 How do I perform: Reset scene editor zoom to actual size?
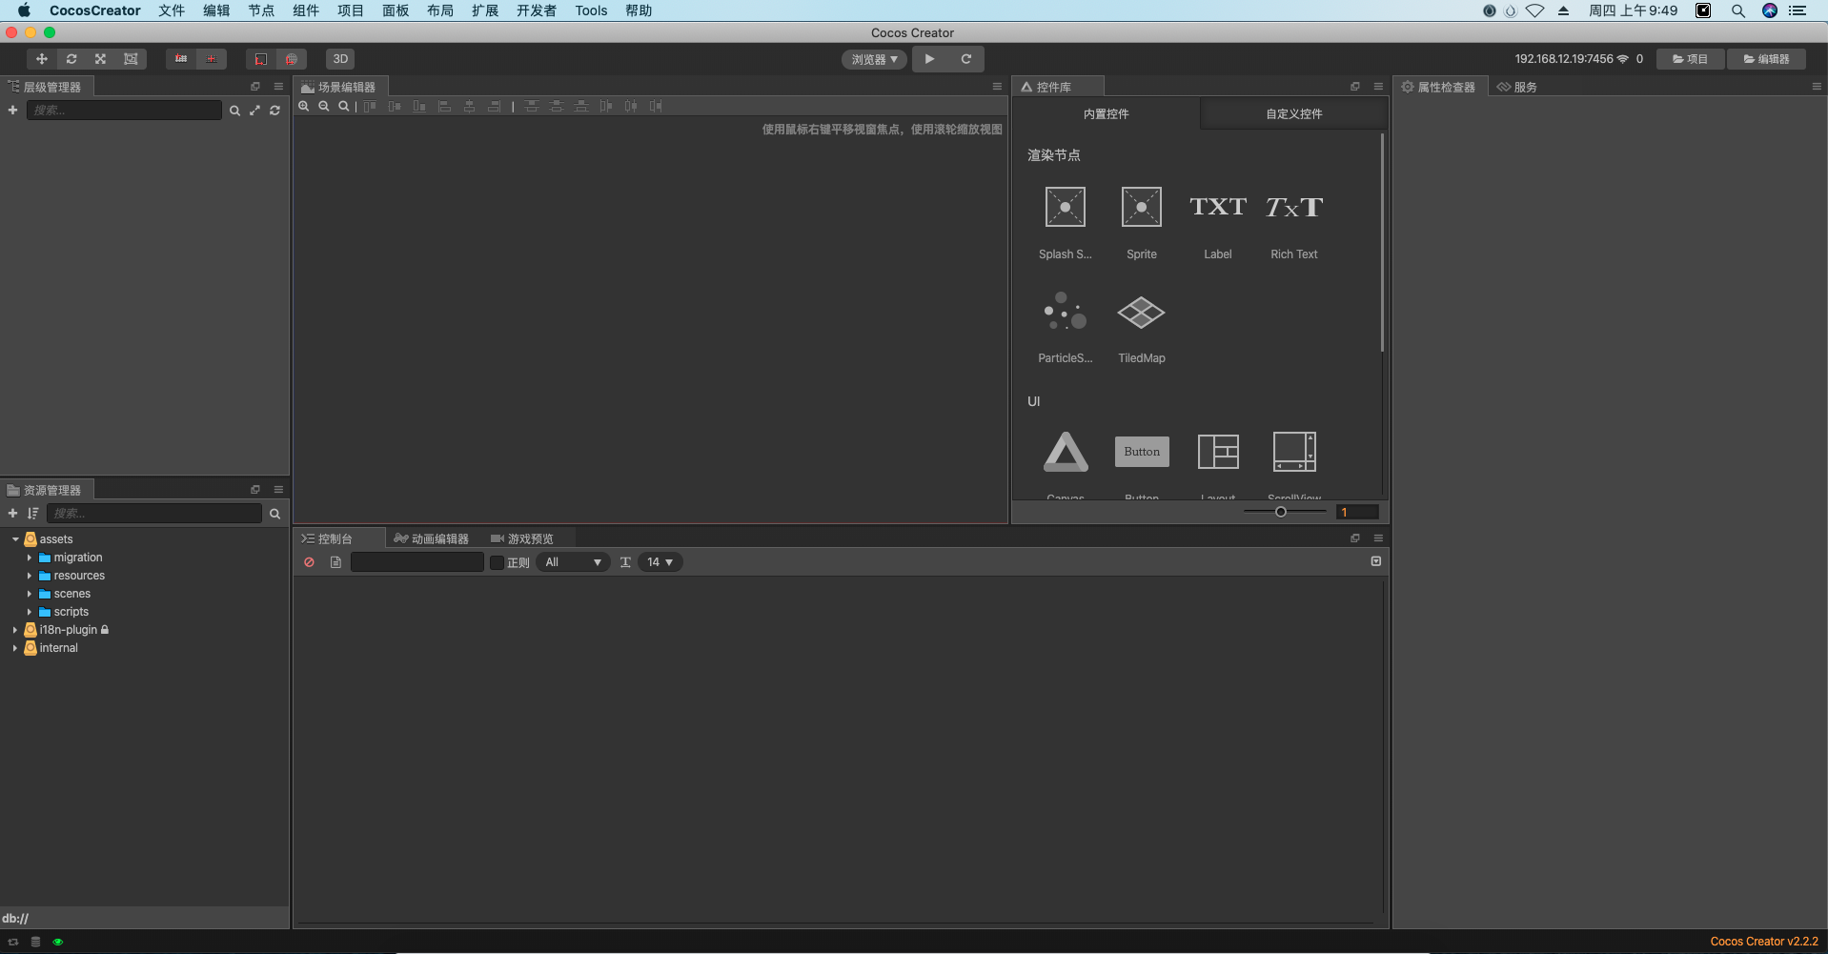click(x=344, y=106)
